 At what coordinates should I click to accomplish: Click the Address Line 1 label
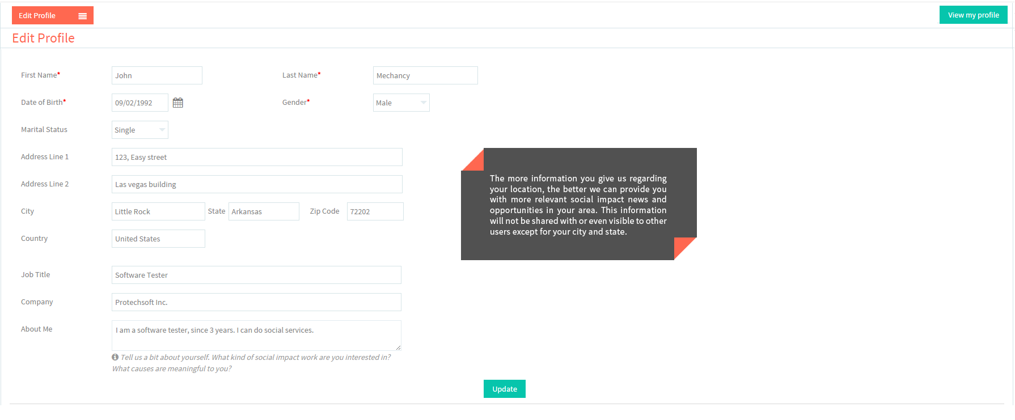point(44,156)
